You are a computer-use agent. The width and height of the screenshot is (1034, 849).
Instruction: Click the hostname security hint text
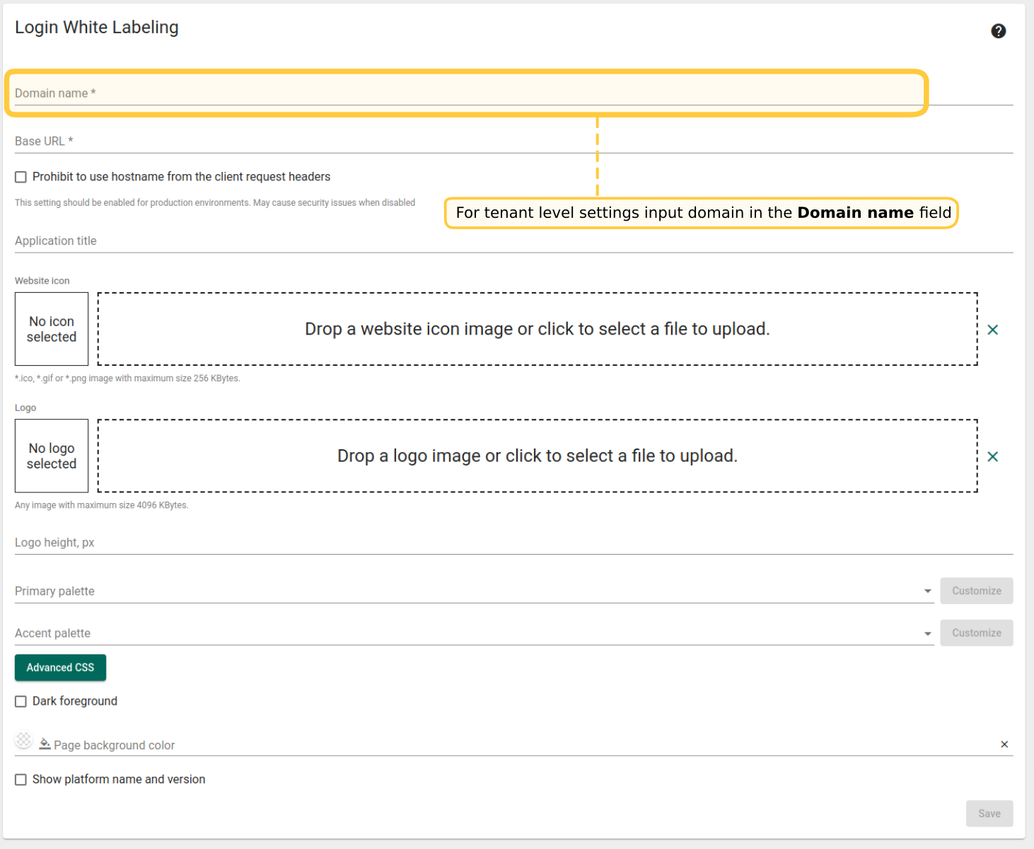coord(215,203)
